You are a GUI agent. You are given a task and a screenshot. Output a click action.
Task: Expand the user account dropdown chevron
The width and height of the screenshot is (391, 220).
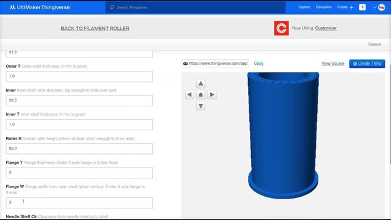[375, 7]
